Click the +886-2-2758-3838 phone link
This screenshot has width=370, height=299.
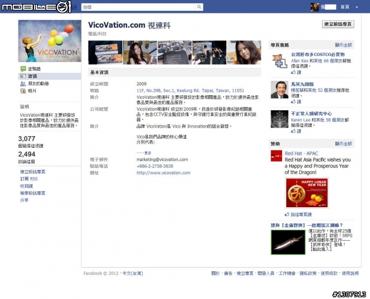tap(155, 166)
